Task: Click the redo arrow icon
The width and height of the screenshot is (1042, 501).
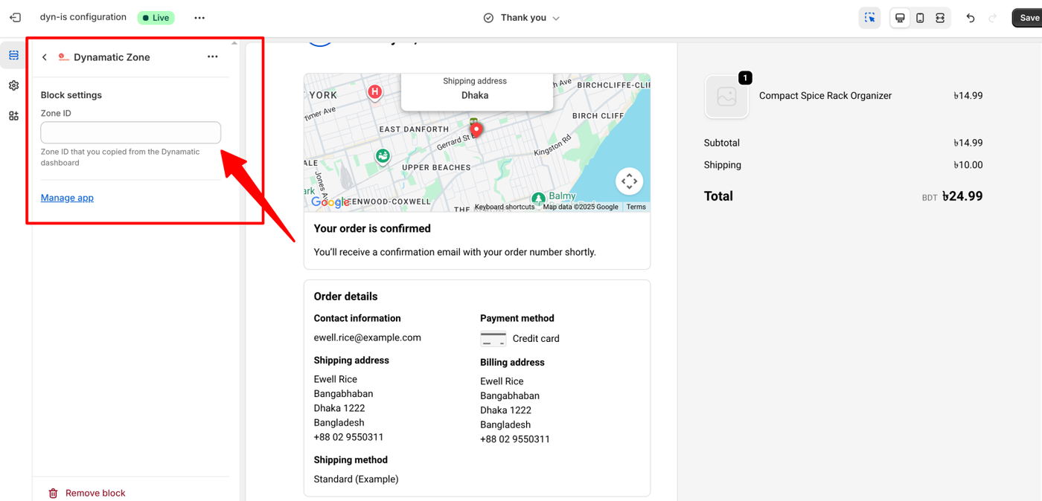Action: 992,18
